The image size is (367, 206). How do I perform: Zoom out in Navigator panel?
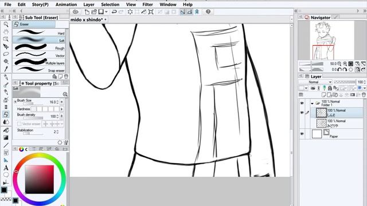coord(339,64)
